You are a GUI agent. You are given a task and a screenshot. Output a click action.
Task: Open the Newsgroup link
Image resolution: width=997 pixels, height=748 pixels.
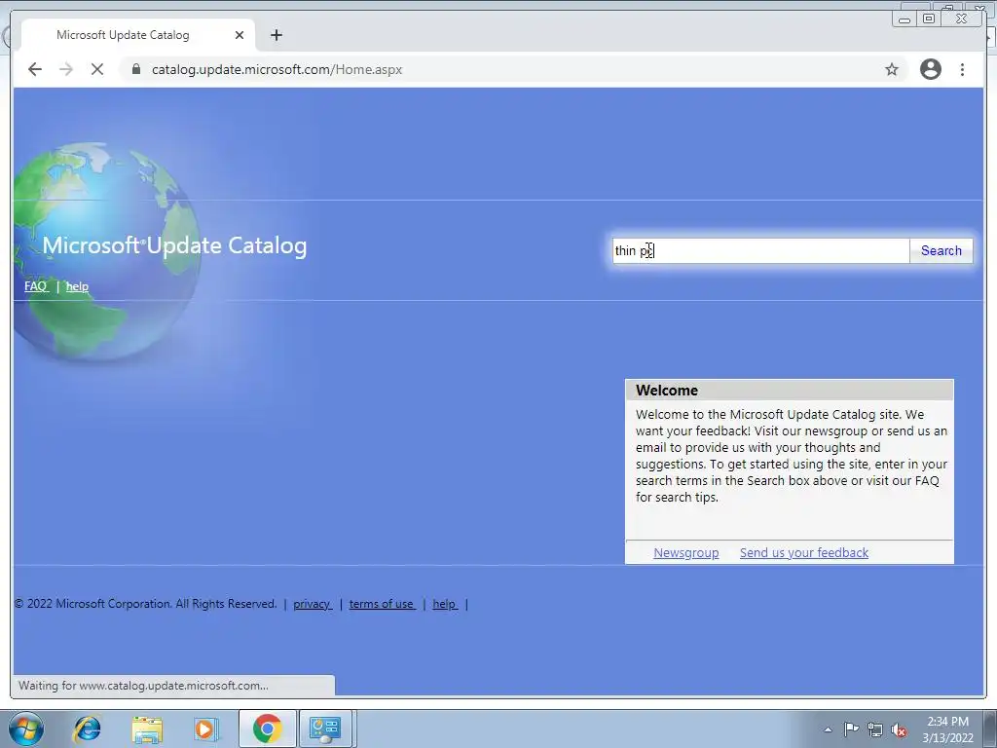(x=686, y=553)
